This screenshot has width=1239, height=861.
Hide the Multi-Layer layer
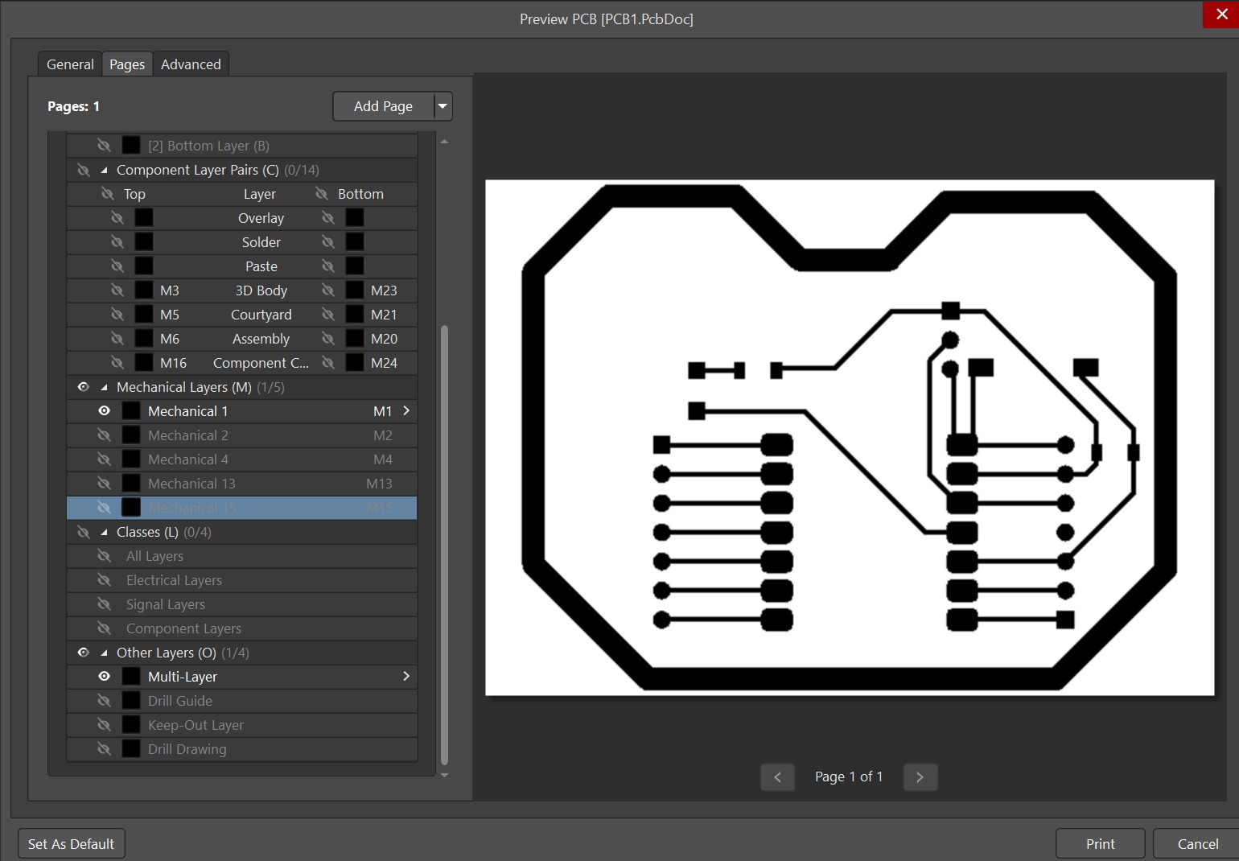[104, 677]
